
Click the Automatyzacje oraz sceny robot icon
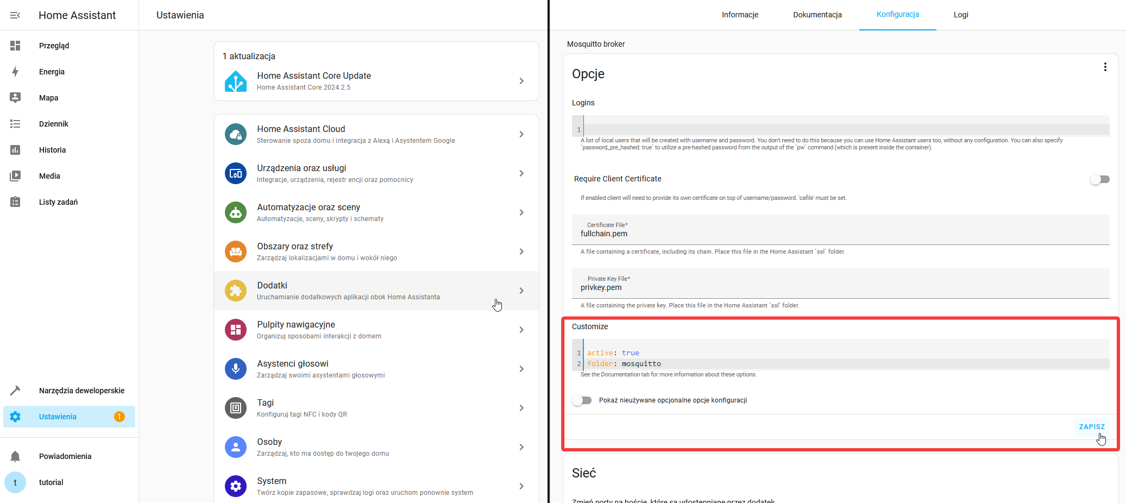[236, 212]
